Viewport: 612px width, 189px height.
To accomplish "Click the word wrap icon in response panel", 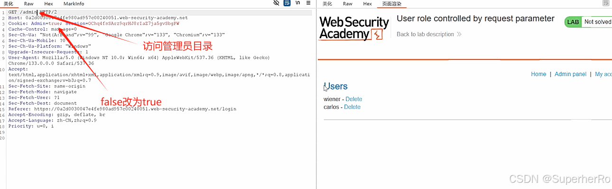I will 606,3.
